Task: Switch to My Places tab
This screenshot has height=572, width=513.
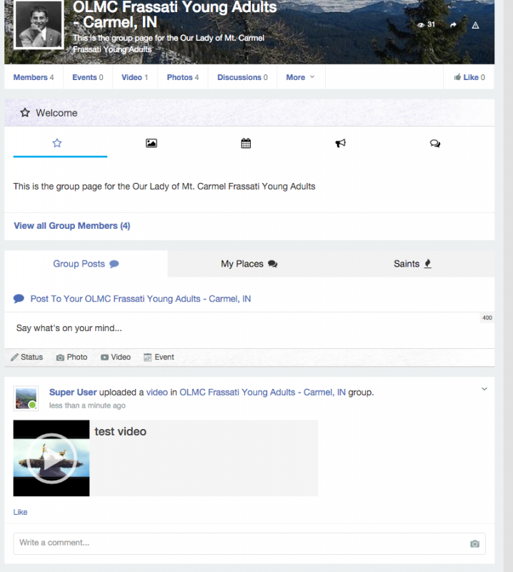Action: point(249,264)
